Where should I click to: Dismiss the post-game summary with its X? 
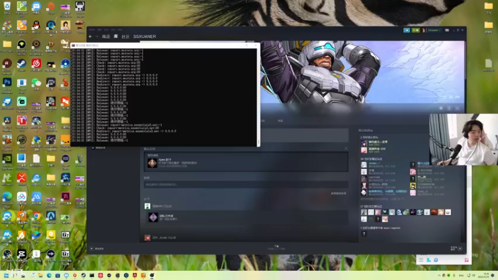[x=346, y=148]
